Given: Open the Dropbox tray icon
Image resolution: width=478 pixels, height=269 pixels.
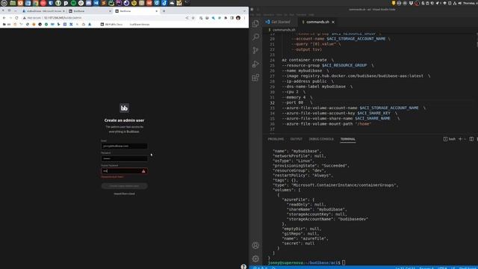Looking at the screenshot, I should [x=412, y=3].
